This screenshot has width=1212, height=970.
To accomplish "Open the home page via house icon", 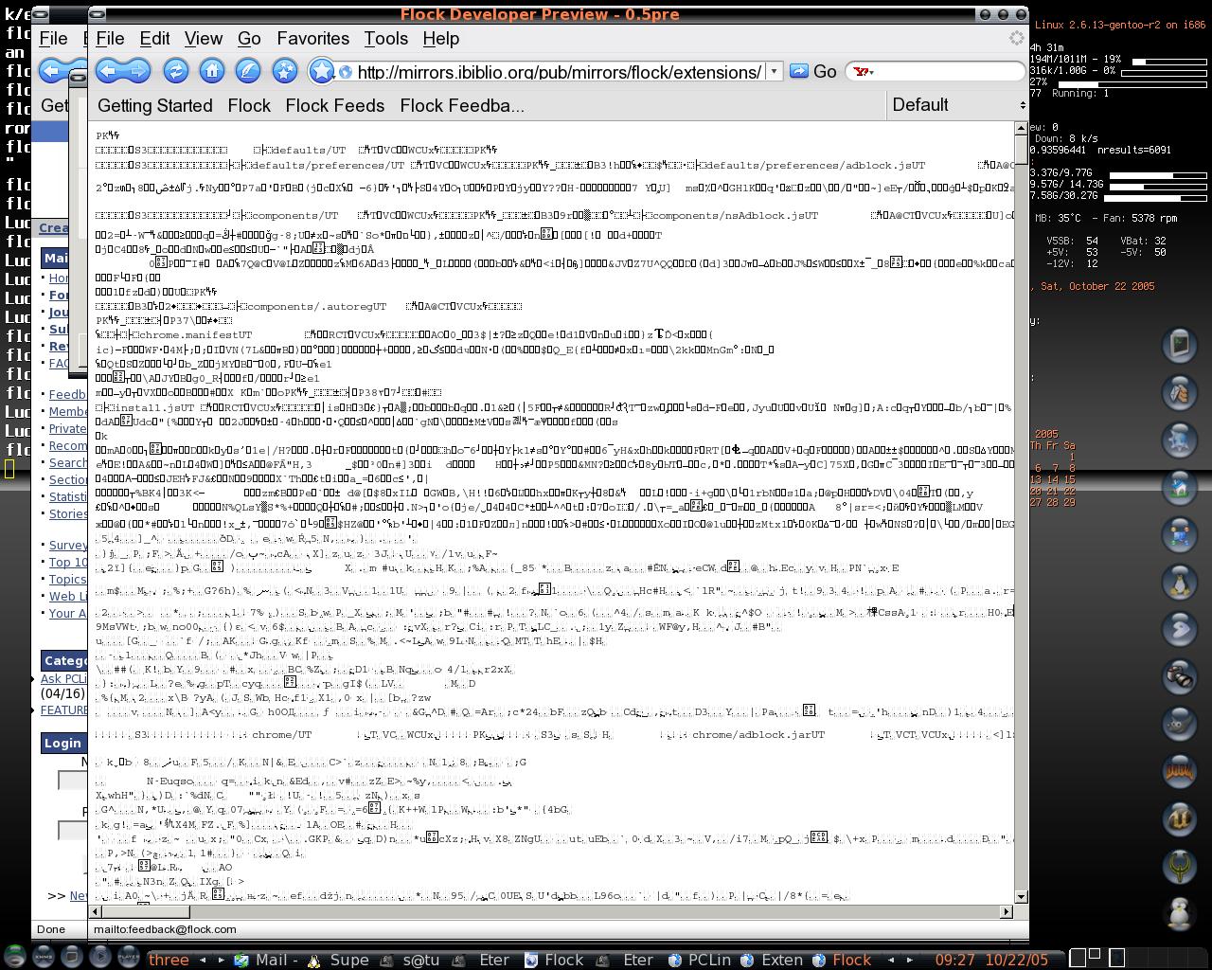I will [212, 71].
